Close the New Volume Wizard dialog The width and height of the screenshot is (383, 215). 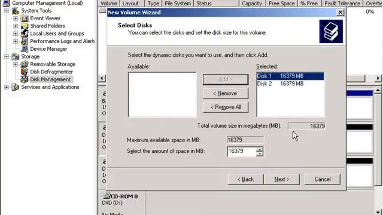tap(341, 12)
